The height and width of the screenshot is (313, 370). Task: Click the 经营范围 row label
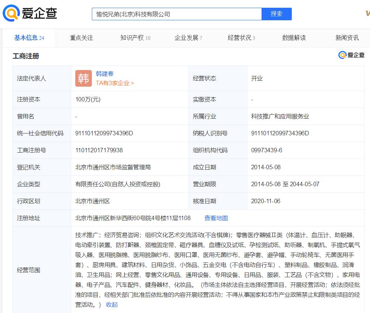28,270
